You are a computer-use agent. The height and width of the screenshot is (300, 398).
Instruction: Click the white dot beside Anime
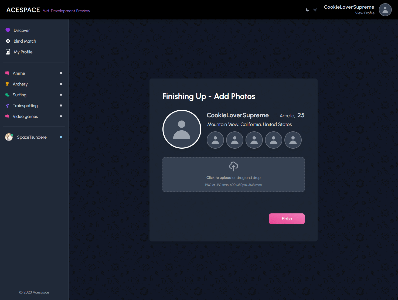61,73
